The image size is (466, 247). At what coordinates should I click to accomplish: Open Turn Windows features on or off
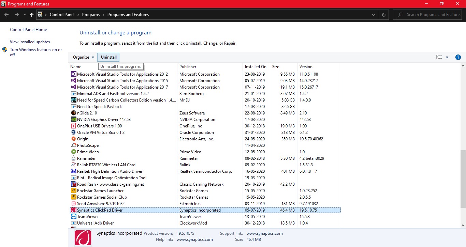tap(36, 52)
